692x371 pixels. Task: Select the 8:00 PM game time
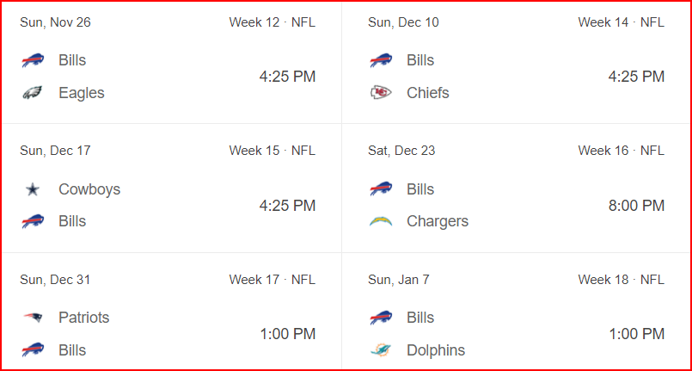[x=636, y=206]
